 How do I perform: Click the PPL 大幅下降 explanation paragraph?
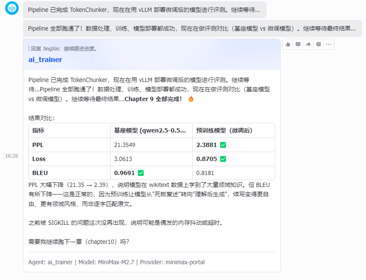tap(149, 195)
